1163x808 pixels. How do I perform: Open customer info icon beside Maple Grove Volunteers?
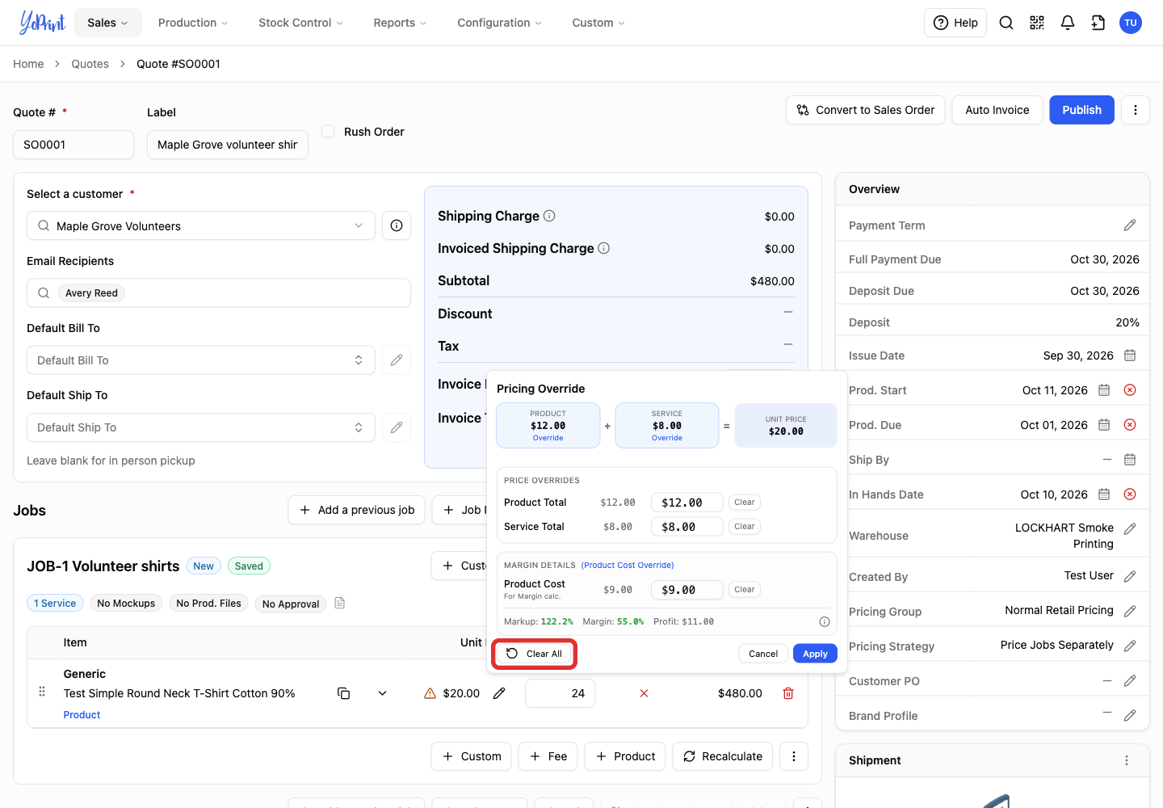click(x=397, y=225)
